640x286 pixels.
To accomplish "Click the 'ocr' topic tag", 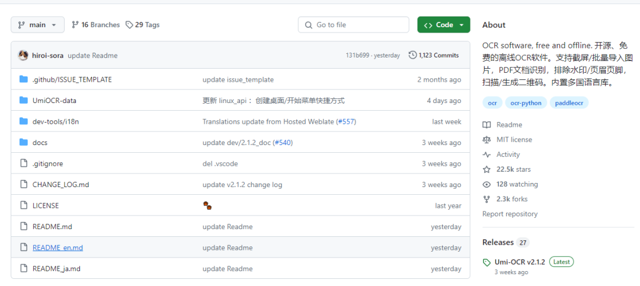I will 492,103.
